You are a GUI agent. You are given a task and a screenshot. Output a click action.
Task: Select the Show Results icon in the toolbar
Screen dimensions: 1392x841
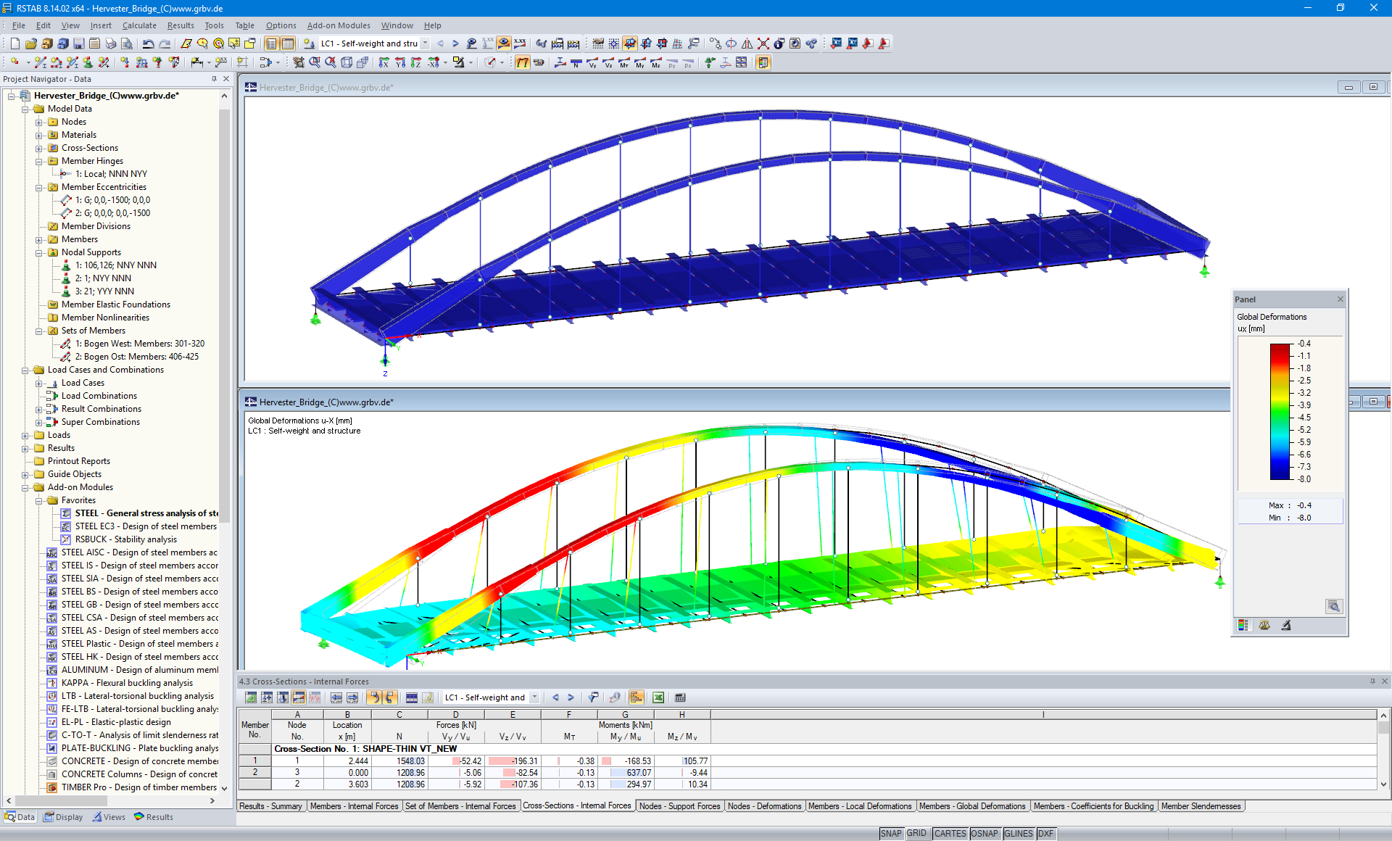(503, 43)
